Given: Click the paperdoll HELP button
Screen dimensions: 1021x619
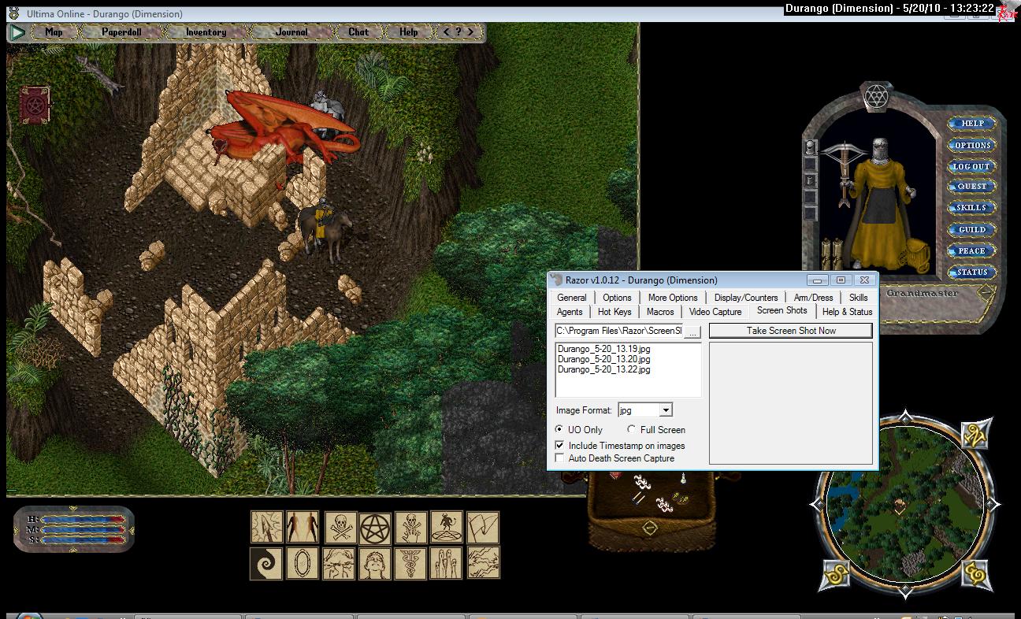Looking at the screenshot, I should tap(972, 124).
